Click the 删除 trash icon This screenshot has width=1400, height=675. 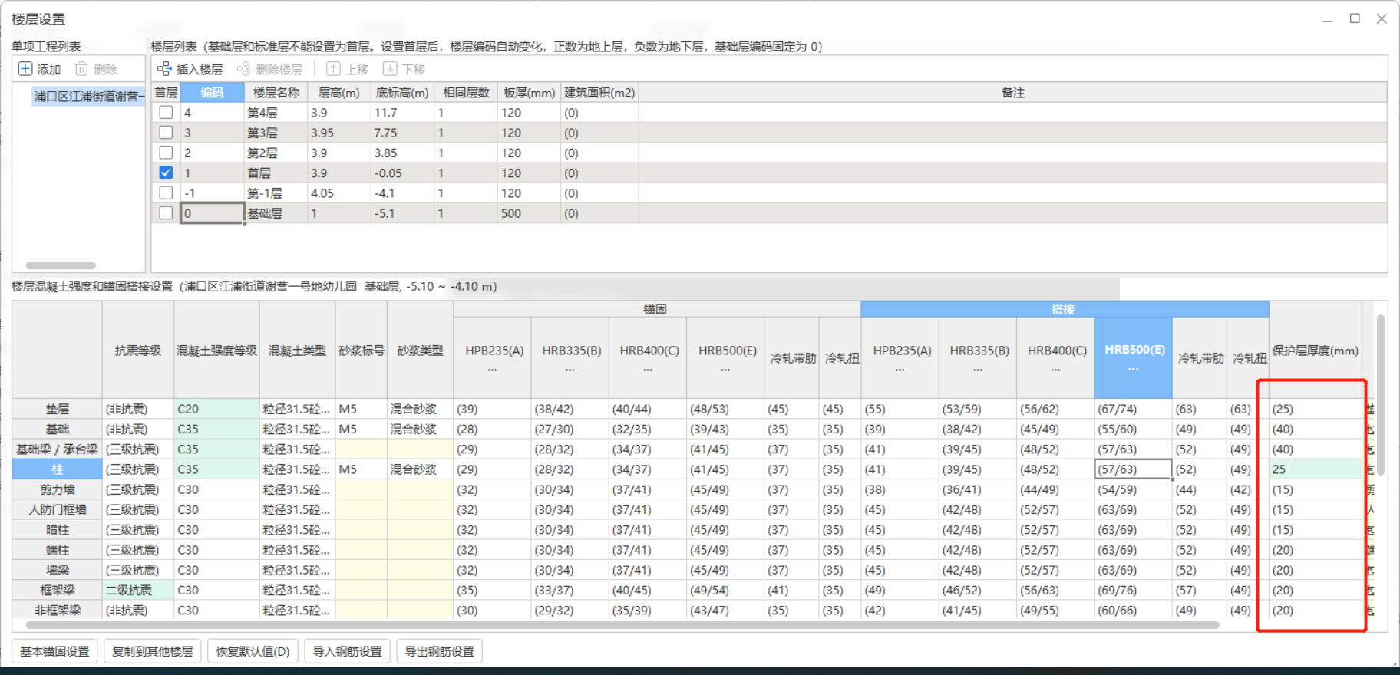pyautogui.click(x=81, y=69)
